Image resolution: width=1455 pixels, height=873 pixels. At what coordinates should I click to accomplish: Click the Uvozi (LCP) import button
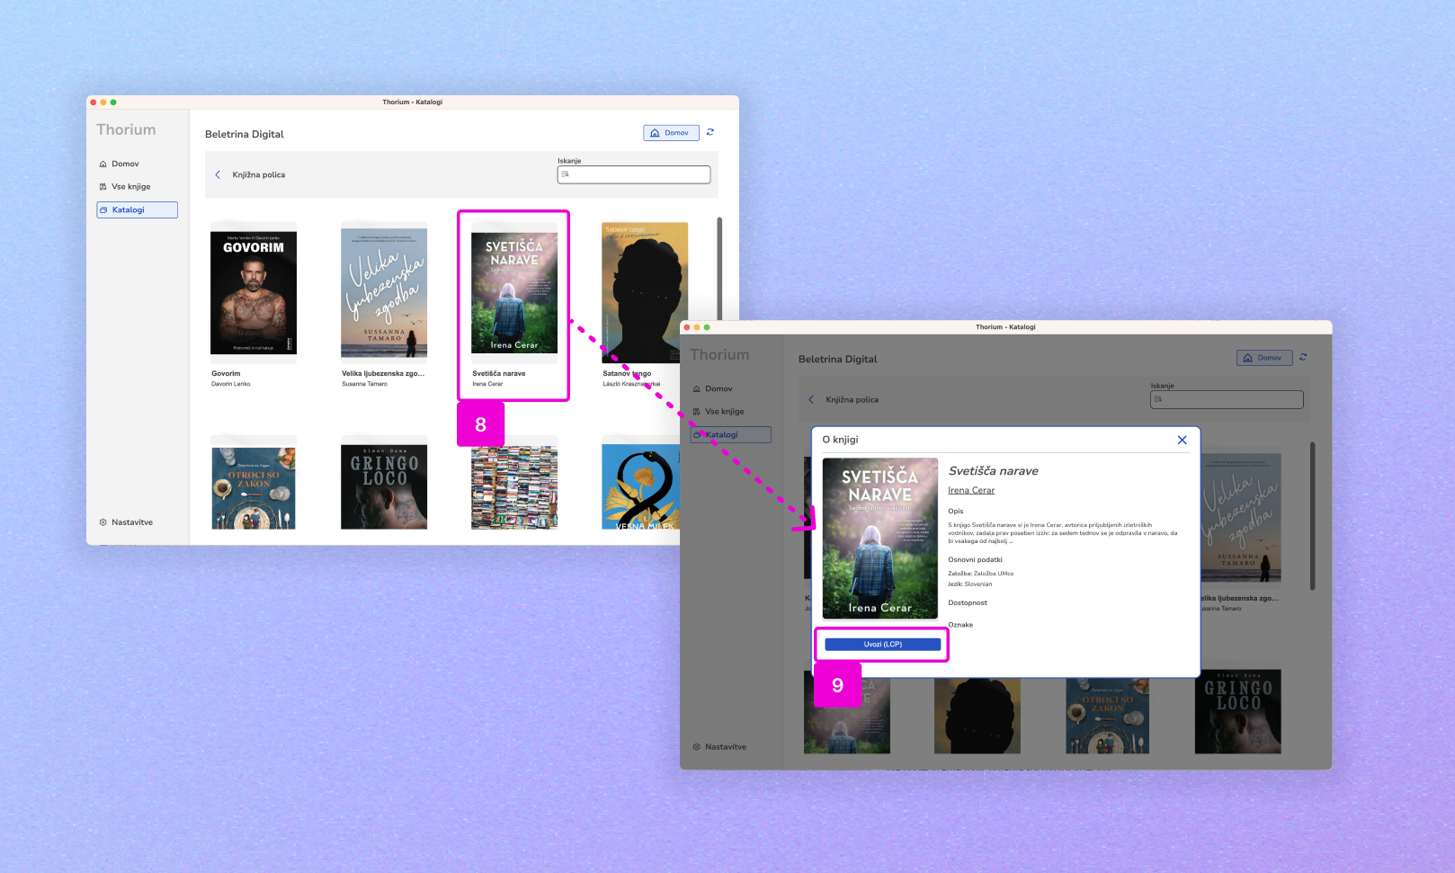click(x=883, y=645)
